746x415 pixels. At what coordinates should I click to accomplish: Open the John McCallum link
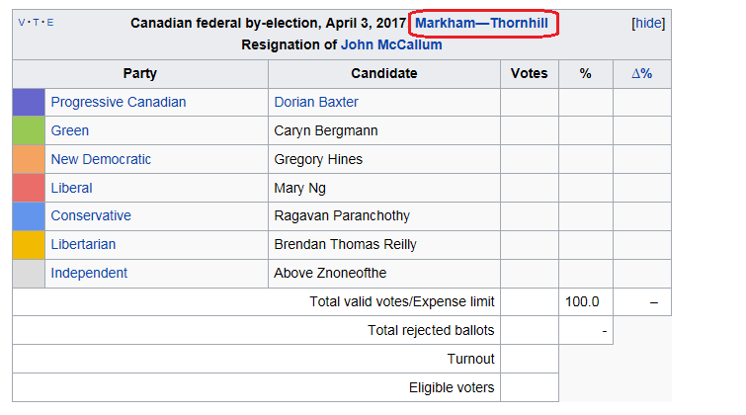pyautogui.click(x=391, y=44)
